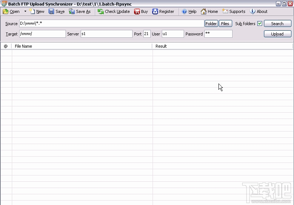
Task: Expand the Open dropdown arrow
Action: point(25,11)
